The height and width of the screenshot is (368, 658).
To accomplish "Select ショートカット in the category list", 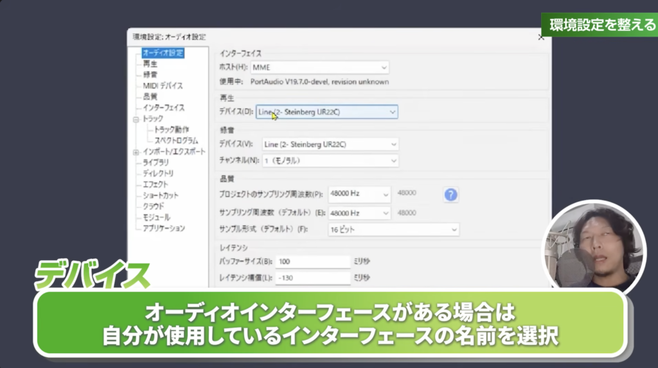I will coord(161,196).
